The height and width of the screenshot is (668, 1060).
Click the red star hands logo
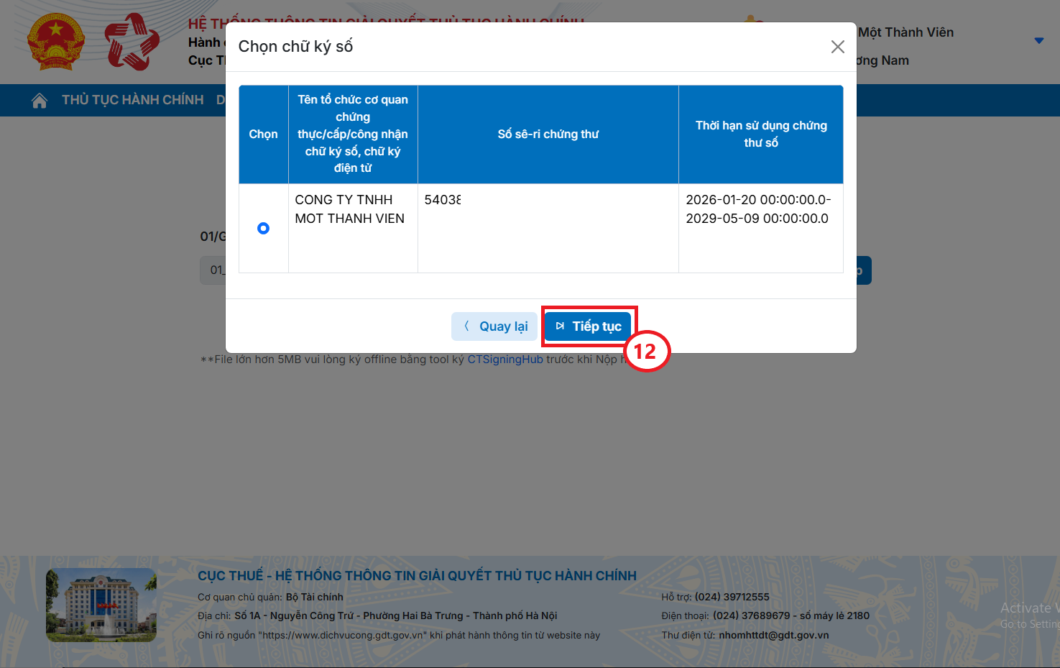pos(132,42)
